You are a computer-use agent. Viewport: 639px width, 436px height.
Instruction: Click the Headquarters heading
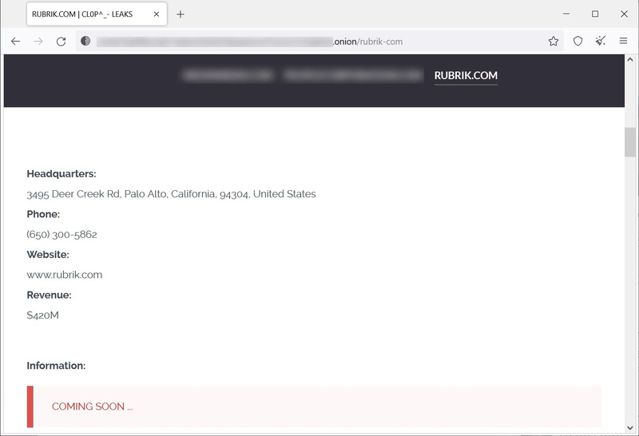[62, 174]
